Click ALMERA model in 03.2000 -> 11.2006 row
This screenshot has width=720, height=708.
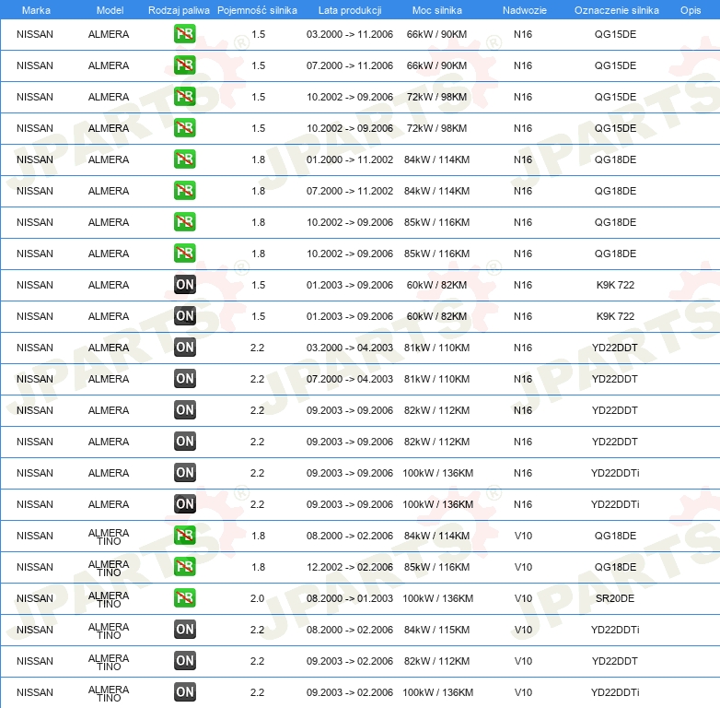tap(109, 34)
